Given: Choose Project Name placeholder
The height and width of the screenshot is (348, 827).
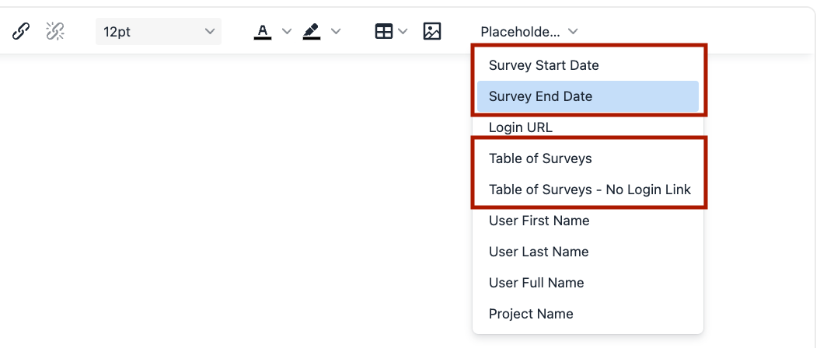Looking at the screenshot, I should (588, 314).
